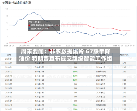
Task: Select date cell 2026-04
Action: [9, 59]
